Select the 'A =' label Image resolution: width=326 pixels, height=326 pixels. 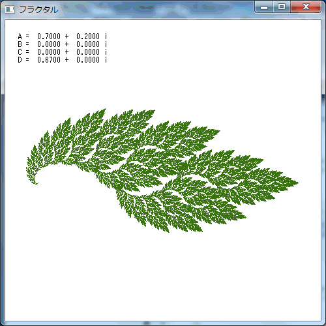(x=23, y=37)
